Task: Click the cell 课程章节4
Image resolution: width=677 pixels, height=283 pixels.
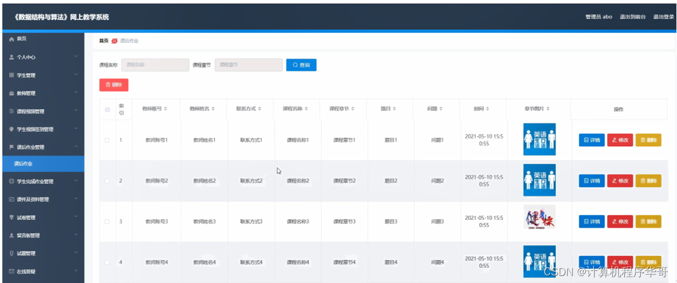Action: (344, 263)
